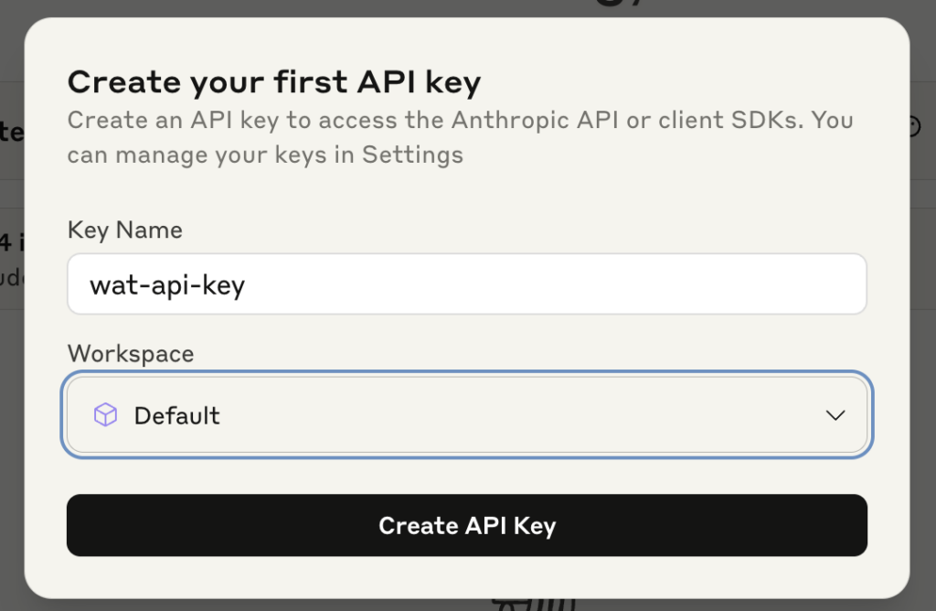This screenshot has width=936, height=611.
Task: Click the partially visible illustration below the dialog
Action: pos(534,605)
